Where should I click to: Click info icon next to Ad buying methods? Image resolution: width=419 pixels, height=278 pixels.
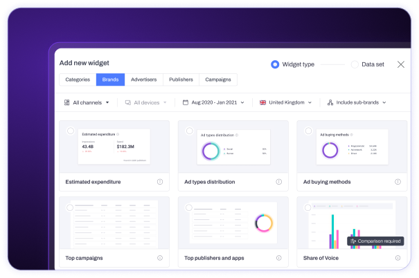tap(398, 182)
